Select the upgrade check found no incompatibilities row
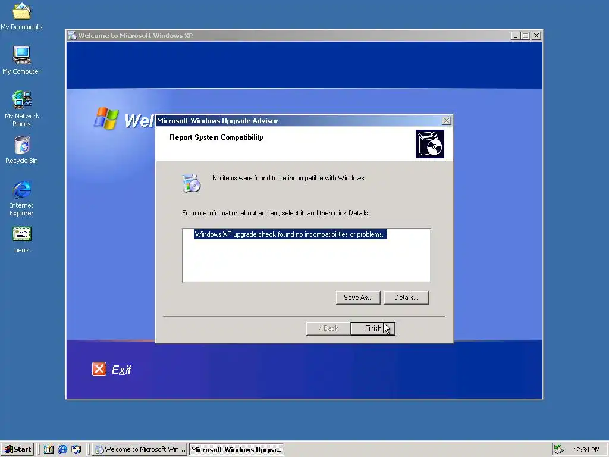609x457 pixels. 290,234
